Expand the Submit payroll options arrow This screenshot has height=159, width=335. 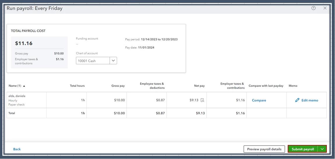(x=322, y=149)
